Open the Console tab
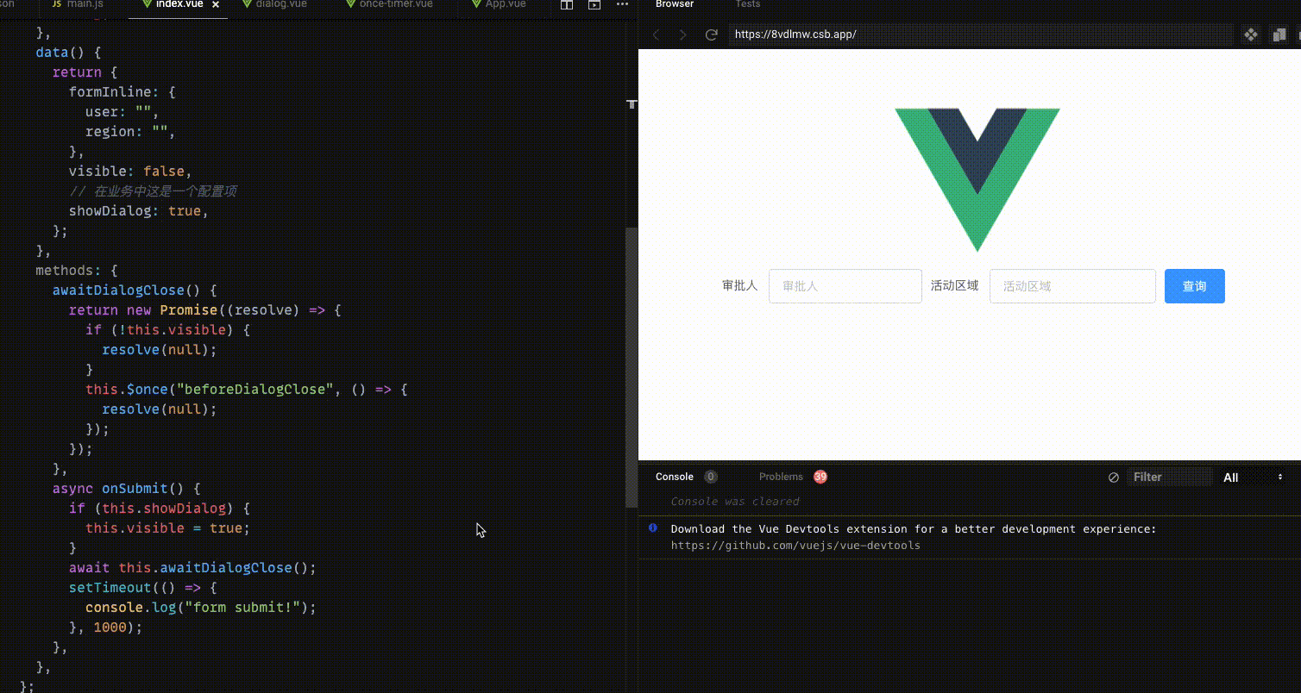1301x693 pixels. tap(675, 477)
